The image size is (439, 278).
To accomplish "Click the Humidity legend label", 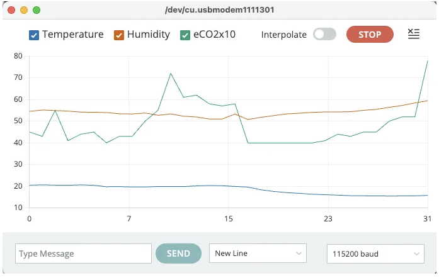I will [x=149, y=35].
